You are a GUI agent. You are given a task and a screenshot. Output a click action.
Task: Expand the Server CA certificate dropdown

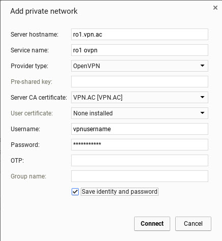point(140,98)
